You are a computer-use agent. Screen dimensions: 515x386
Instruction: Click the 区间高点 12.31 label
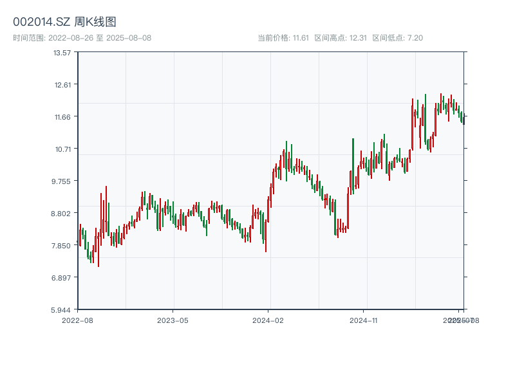(341, 38)
